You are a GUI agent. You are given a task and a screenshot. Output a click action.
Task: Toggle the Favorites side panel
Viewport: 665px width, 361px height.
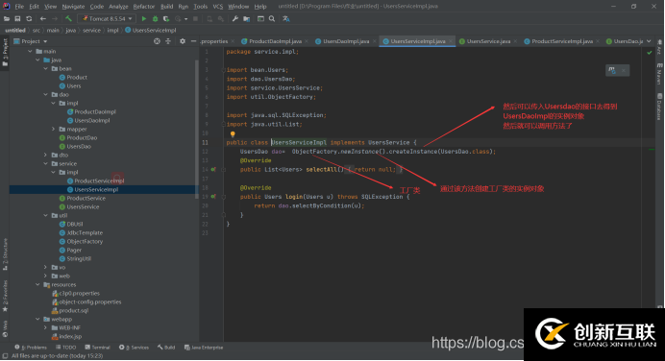coord(5,296)
